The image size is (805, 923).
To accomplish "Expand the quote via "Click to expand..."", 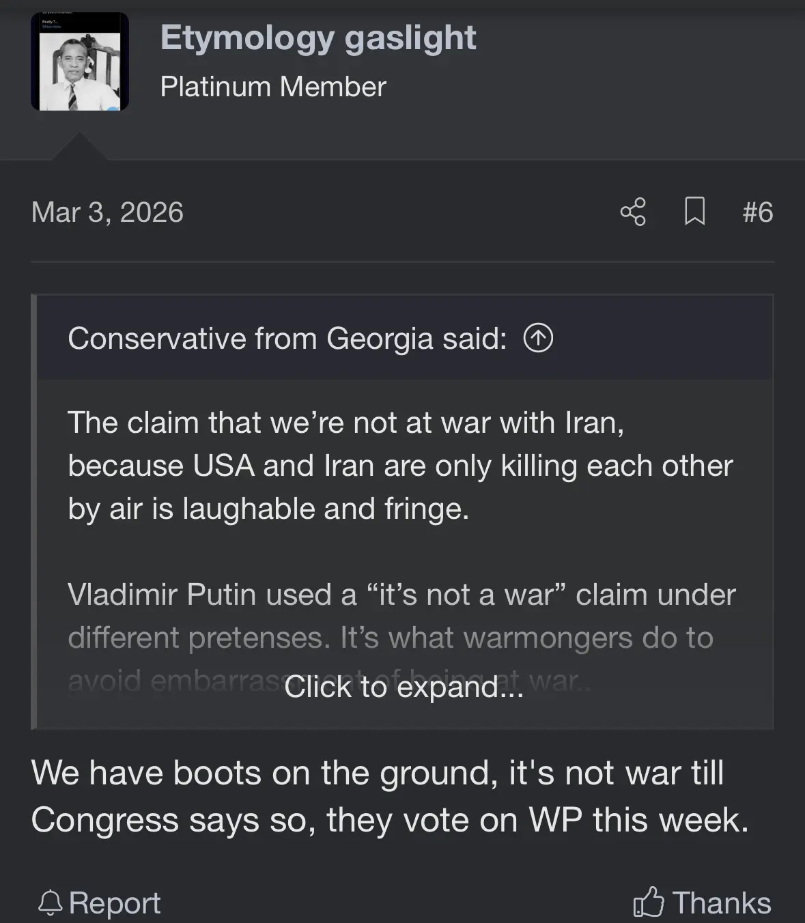I will 404,687.
